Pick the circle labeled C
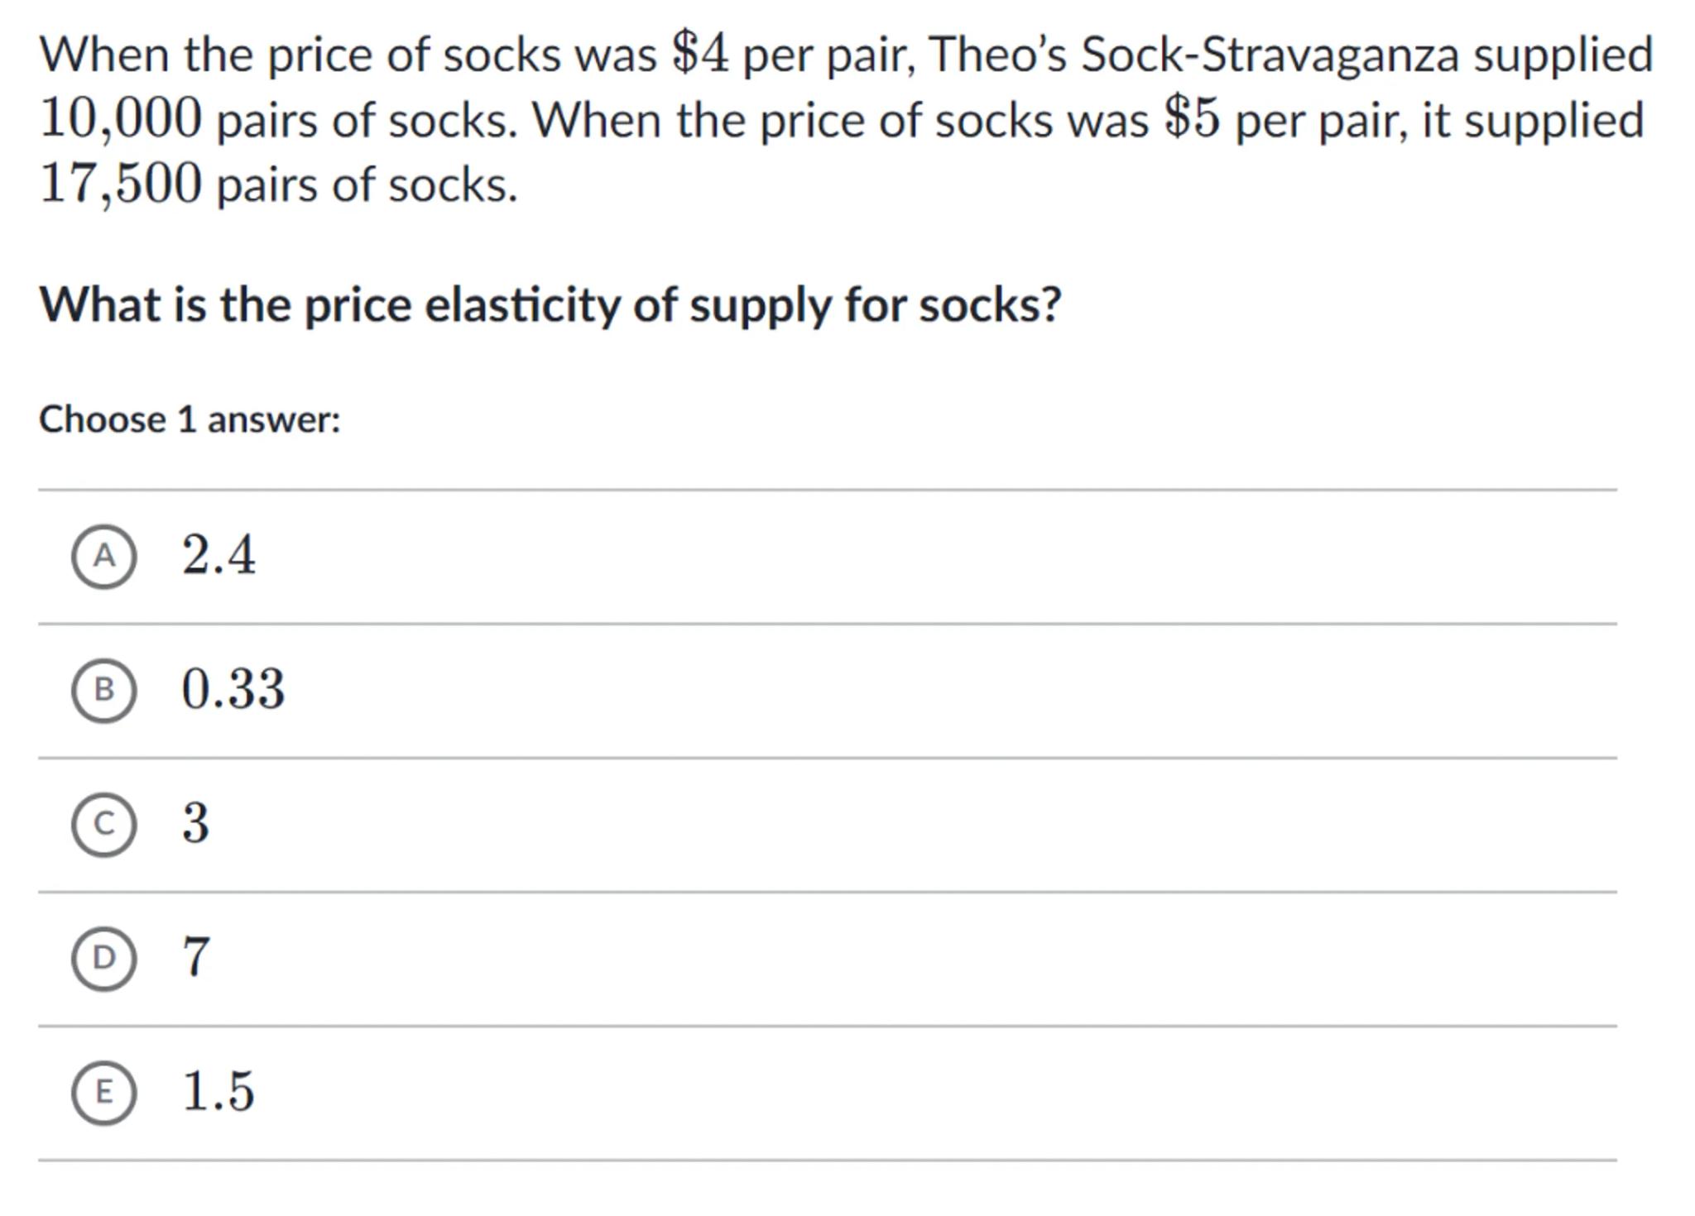 (103, 824)
